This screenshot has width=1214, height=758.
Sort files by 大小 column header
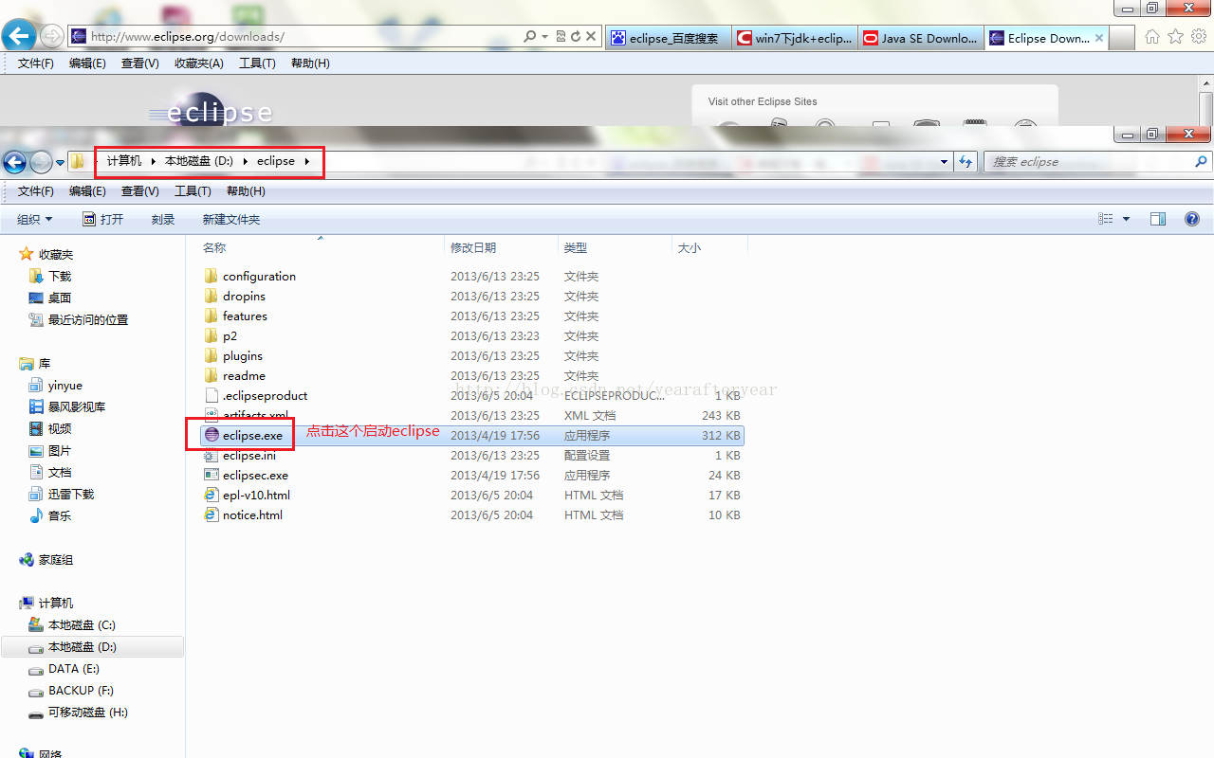click(689, 247)
